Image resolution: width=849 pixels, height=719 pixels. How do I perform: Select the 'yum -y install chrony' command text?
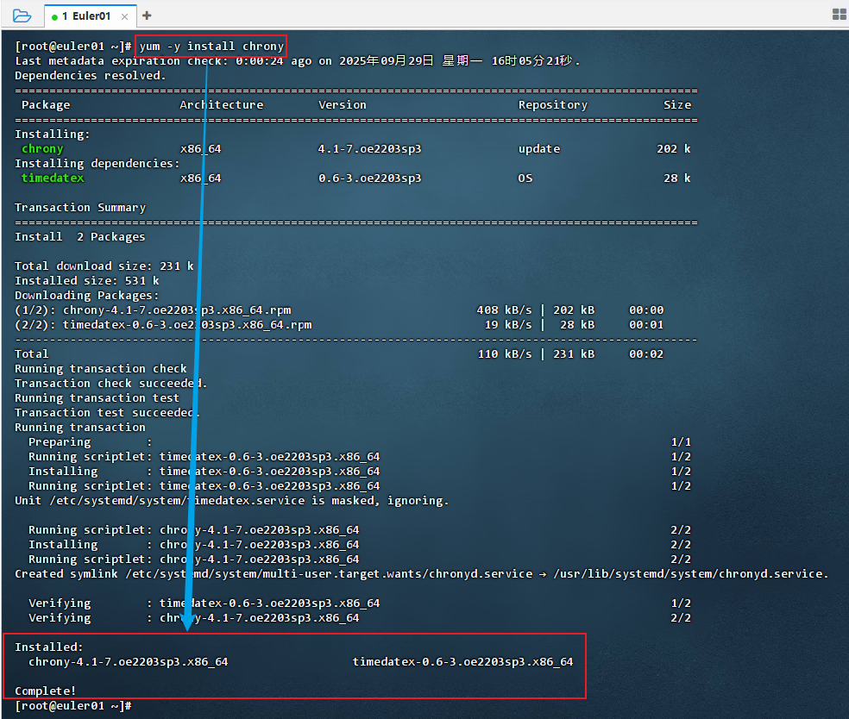click(x=211, y=47)
